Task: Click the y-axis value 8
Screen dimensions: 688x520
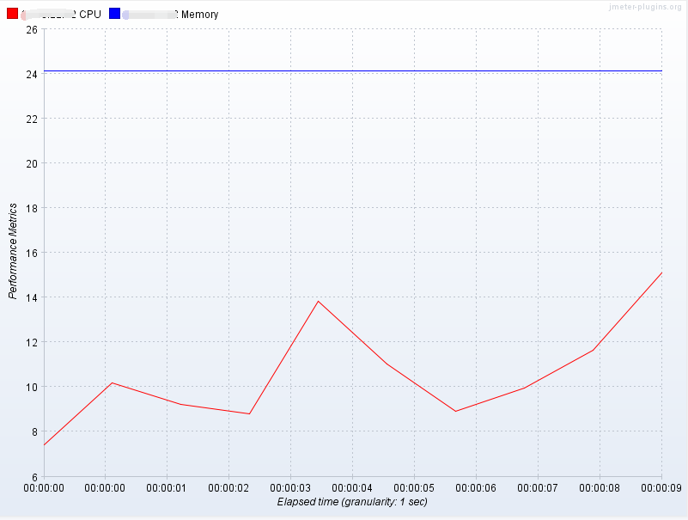Action: point(35,431)
